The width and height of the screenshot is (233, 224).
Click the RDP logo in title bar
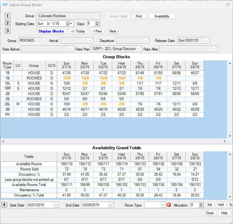5,5
